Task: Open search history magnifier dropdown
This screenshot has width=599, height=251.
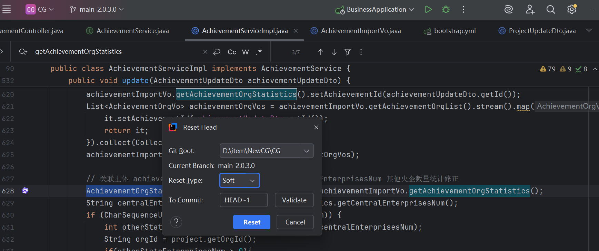Action: 23,52
